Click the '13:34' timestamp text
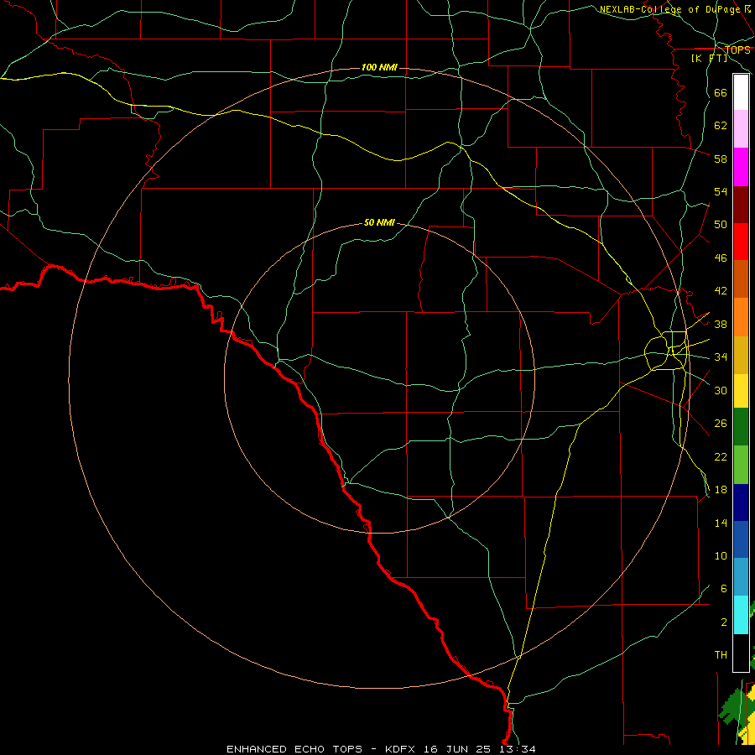Image resolution: width=755 pixels, height=755 pixels. (518, 749)
